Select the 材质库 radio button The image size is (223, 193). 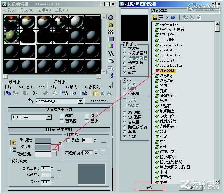[x=124, y=48]
